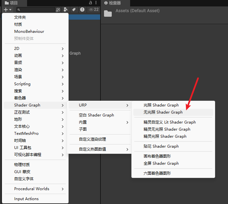Expand the Scripting submenu

[x=35, y=84]
